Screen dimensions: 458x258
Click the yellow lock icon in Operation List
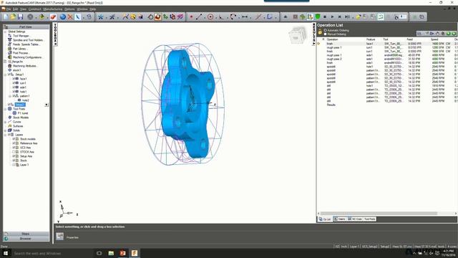tap(320, 32)
